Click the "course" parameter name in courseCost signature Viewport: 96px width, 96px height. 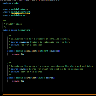coord(49,78)
